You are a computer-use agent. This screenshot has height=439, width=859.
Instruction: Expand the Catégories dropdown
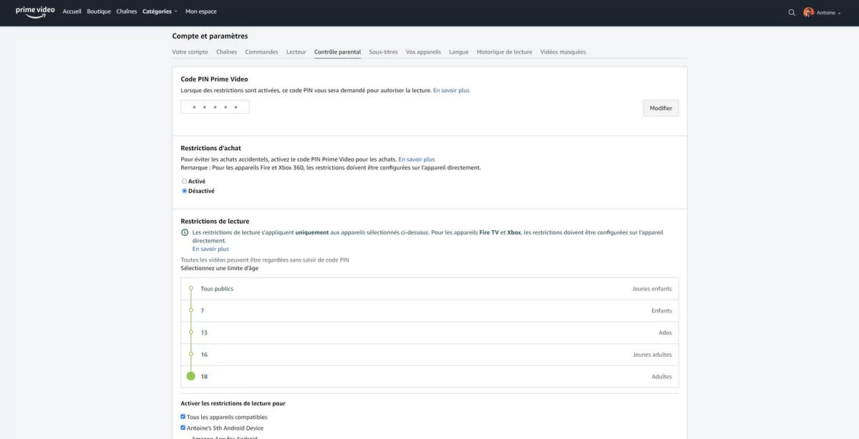[160, 12]
